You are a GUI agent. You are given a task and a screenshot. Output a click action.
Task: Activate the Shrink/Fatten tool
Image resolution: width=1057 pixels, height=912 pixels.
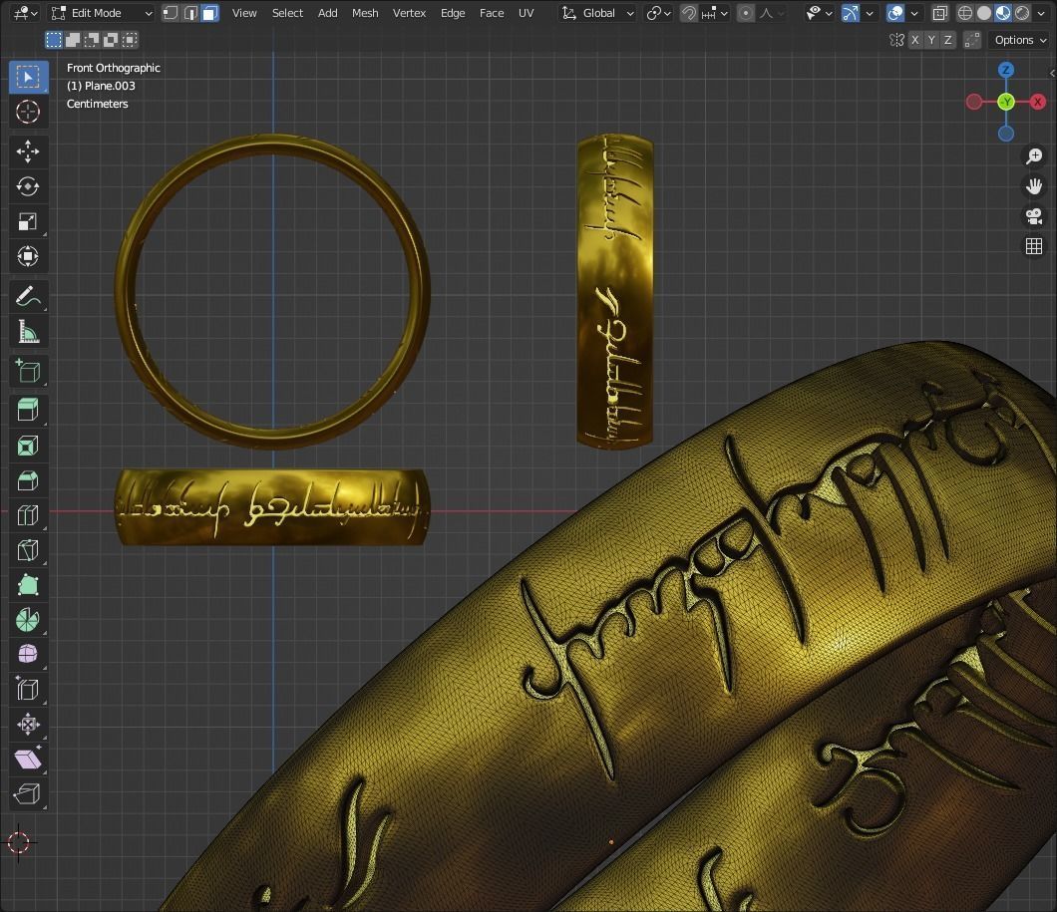(28, 724)
